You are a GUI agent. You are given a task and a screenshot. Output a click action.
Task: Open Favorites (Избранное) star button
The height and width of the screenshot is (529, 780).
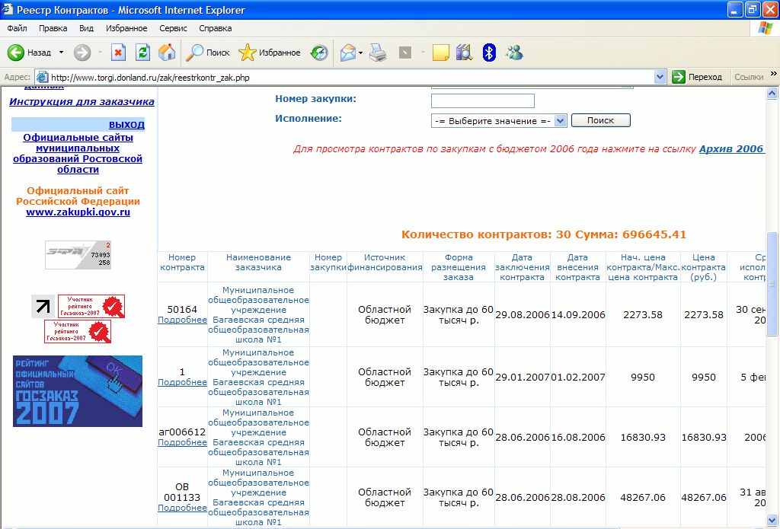[x=269, y=53]
